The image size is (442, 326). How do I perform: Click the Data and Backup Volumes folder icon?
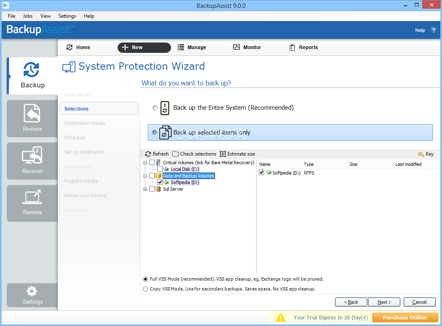point(158,176)
